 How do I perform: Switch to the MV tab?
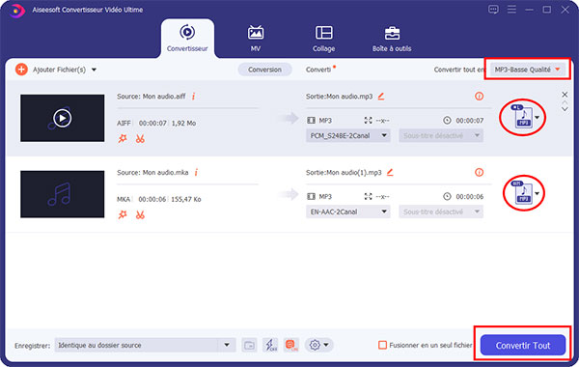click(256, 39)
